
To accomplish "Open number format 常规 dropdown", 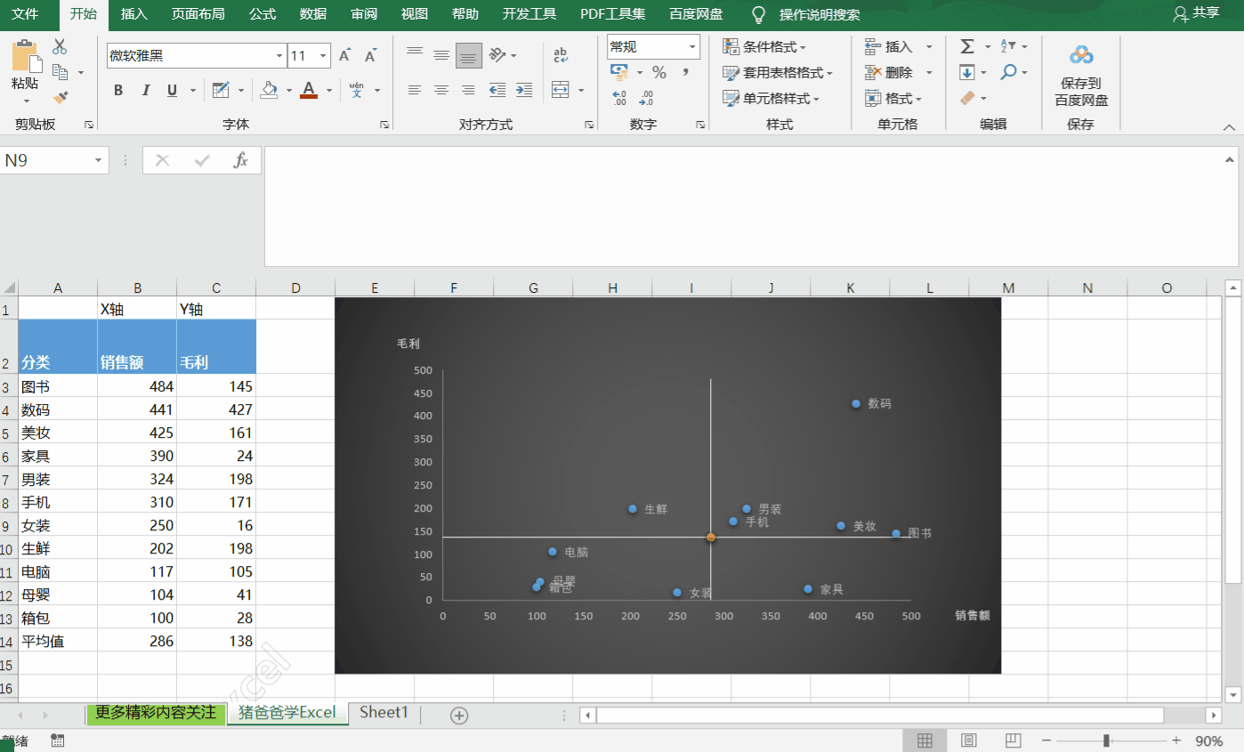I will 692,47.
